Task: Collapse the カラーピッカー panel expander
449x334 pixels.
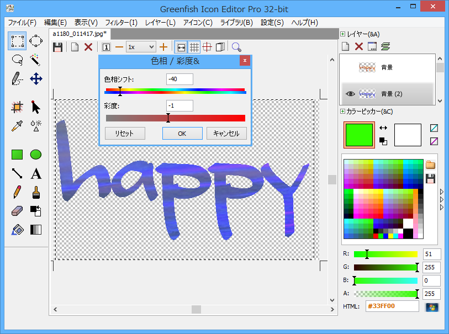Action: pyautogui.click(x=342, y=112)
